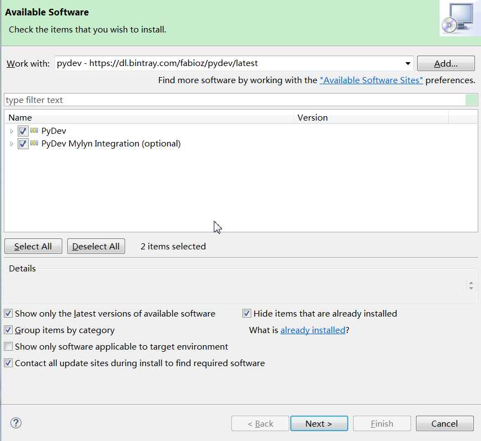Screen dimensions: 481x441
Task: Click the Version column header
Action: click(371, 118)
